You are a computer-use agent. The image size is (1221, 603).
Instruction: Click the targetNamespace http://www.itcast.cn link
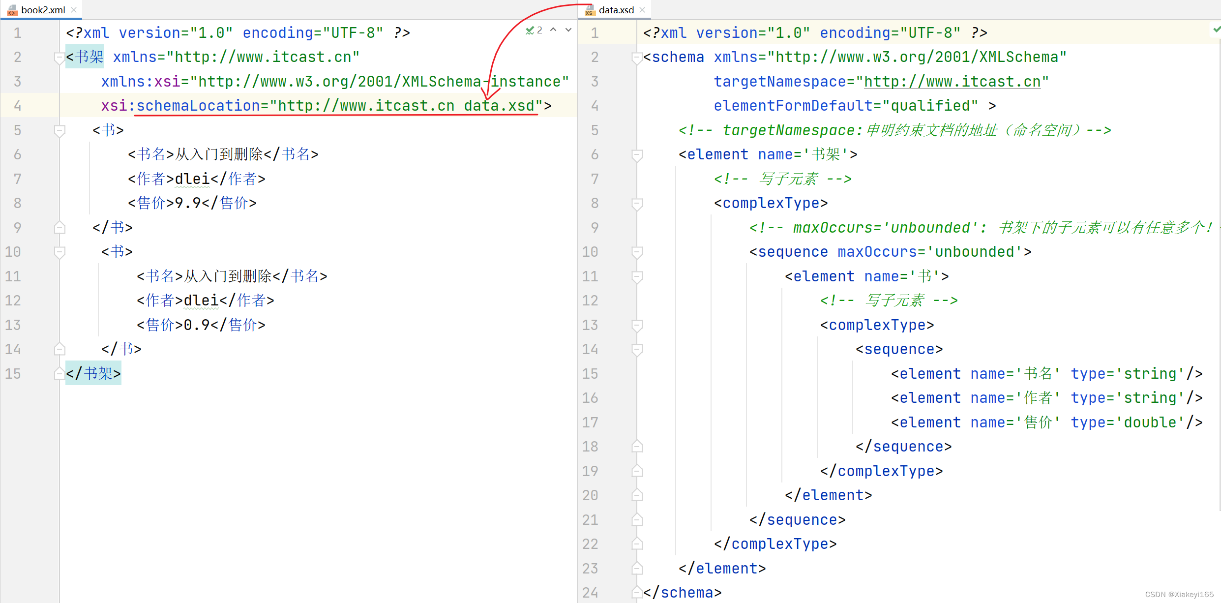[952, 82]
